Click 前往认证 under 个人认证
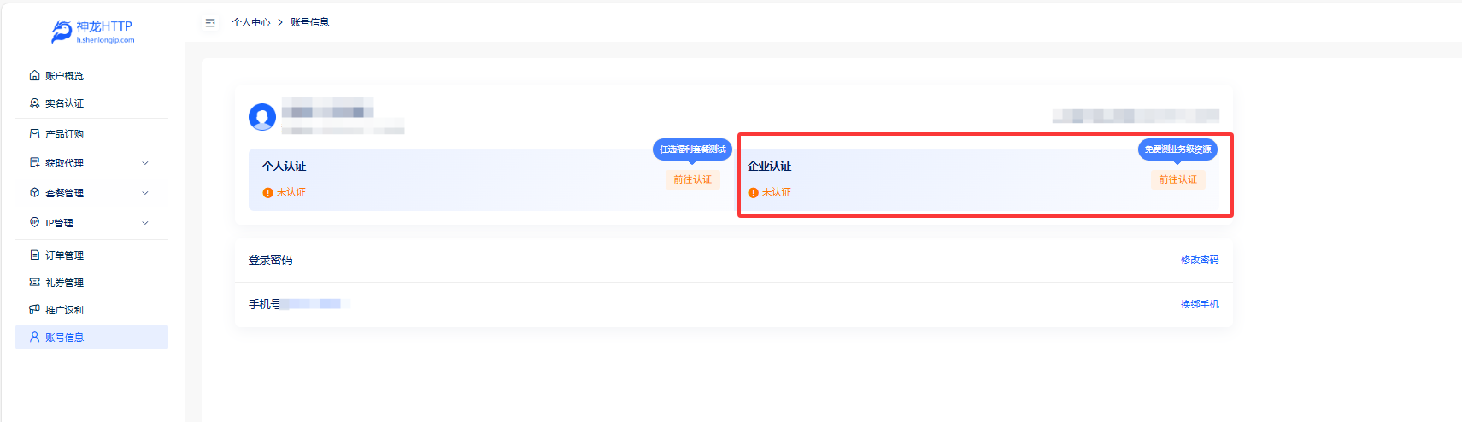This screenshot has height=422, width=1462. 692,179
